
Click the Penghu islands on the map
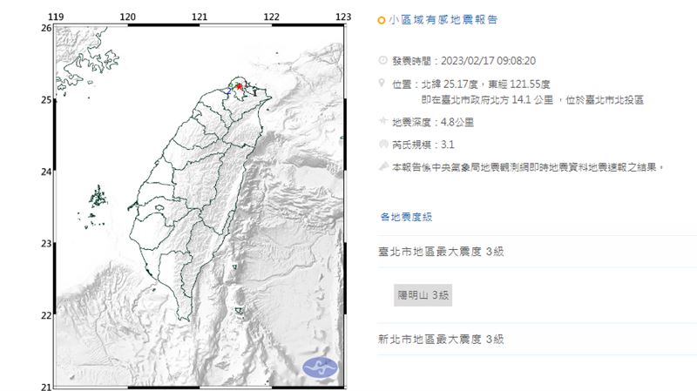pyautogui.click(x=98, y=198)
